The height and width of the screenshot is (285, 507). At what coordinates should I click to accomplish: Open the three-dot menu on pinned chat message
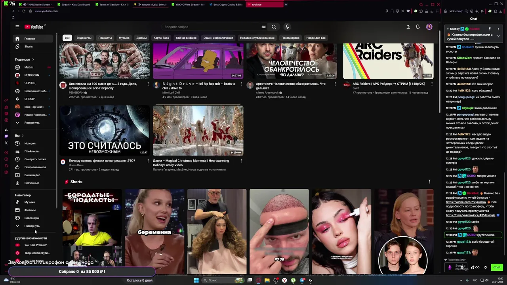(x=498, y=29)
